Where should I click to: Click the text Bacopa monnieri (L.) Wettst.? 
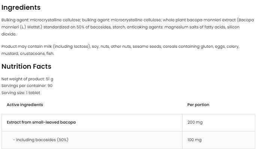128,24
